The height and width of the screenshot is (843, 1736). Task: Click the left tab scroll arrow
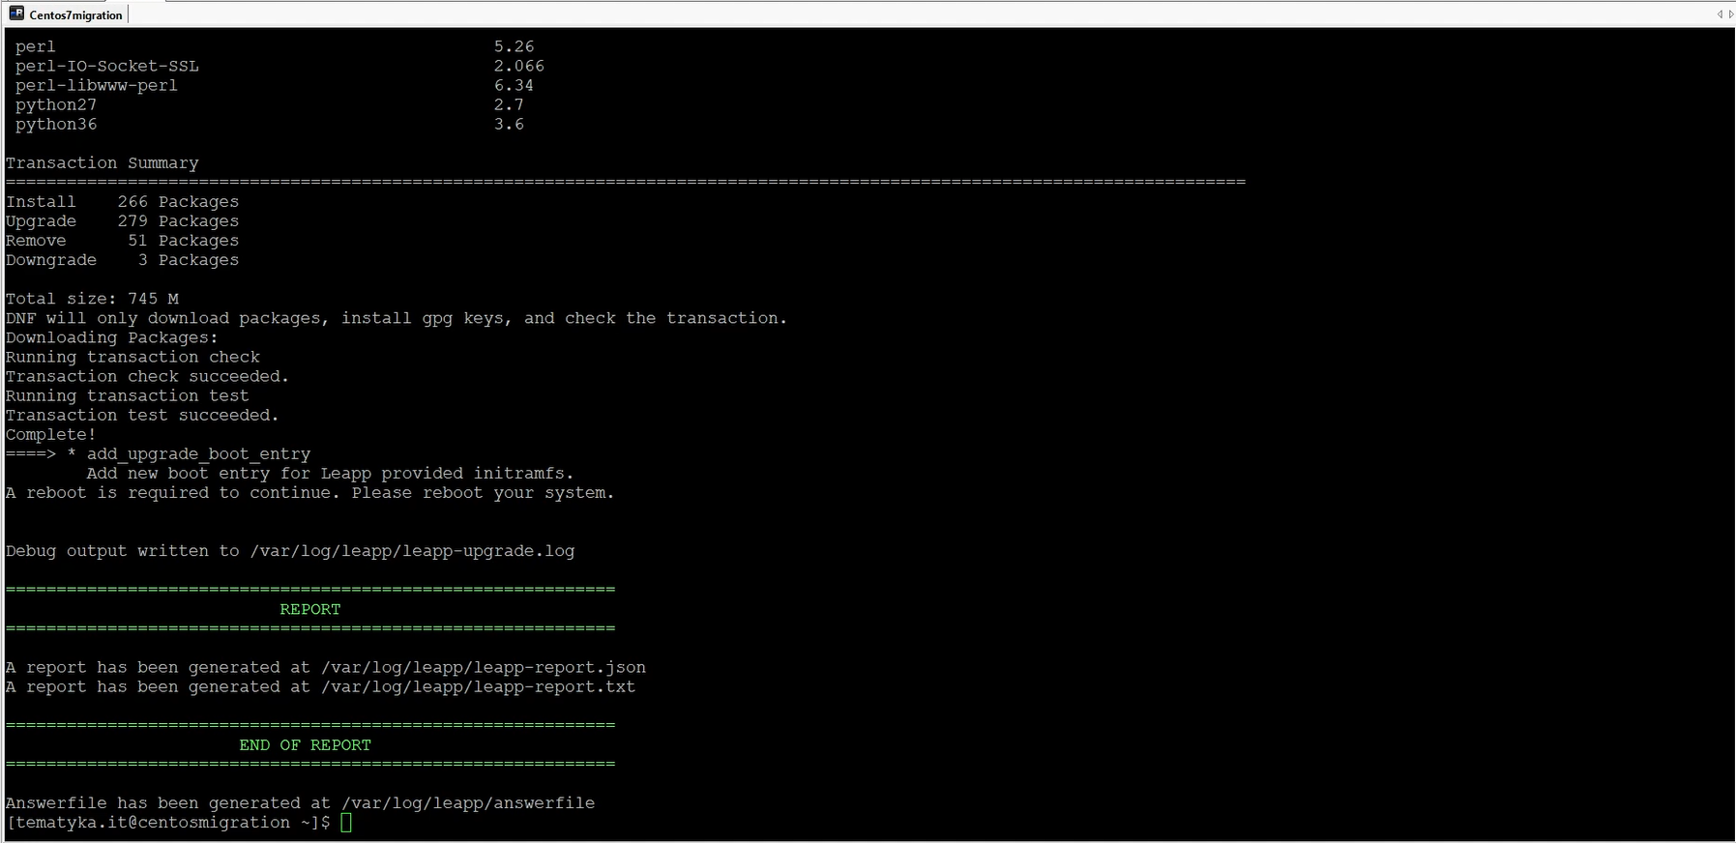[x=1720, y=14]
